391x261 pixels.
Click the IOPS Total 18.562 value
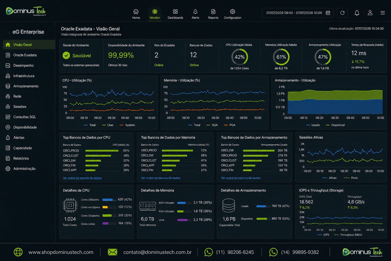[306, 202]
